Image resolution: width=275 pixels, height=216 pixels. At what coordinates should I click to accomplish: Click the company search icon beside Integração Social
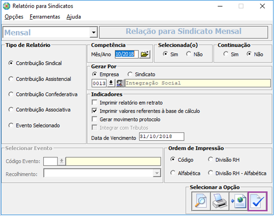120,83
